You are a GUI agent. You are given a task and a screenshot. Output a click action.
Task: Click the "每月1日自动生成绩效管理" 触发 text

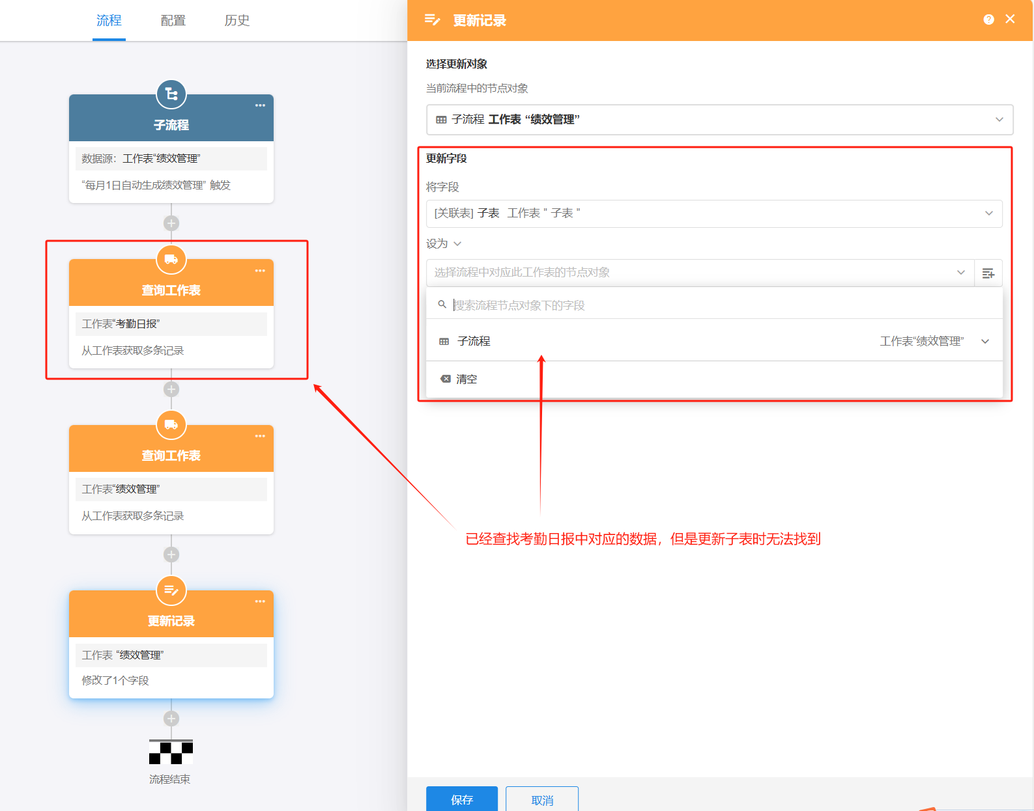pos(156,186)
